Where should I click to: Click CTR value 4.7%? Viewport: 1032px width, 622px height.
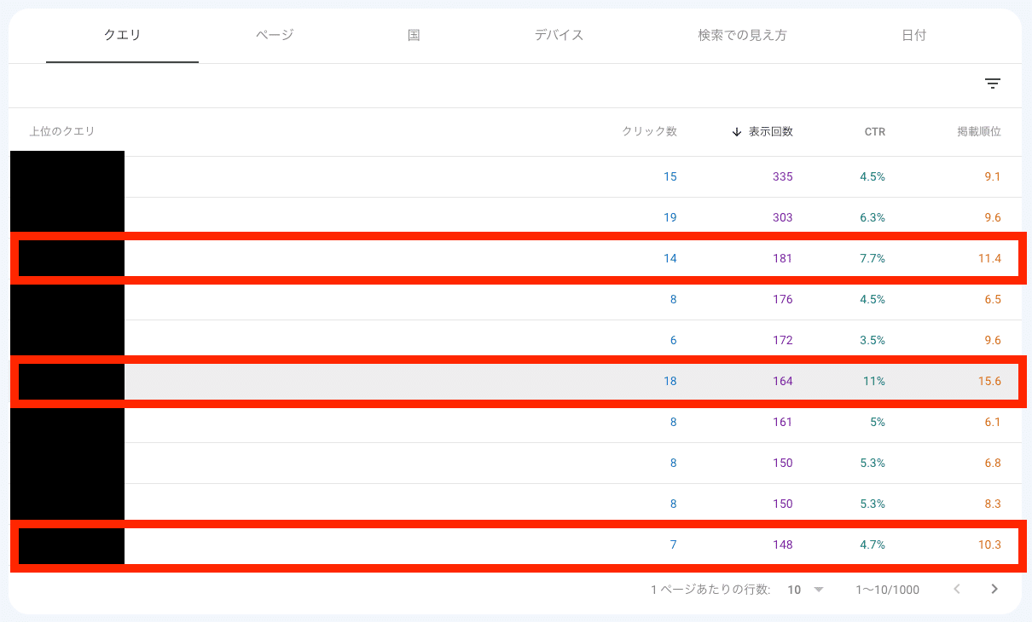pyautogui.click(x=873, y=544)
